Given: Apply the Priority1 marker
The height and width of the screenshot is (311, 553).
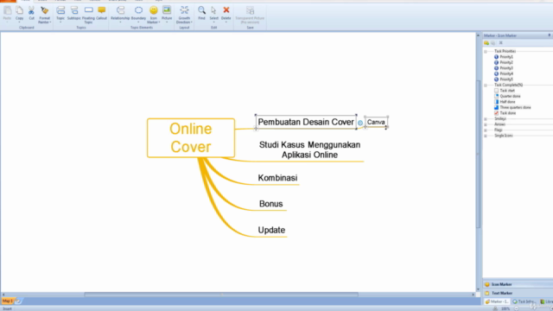Looking at the screenshot, I should (x=504, y=57).
